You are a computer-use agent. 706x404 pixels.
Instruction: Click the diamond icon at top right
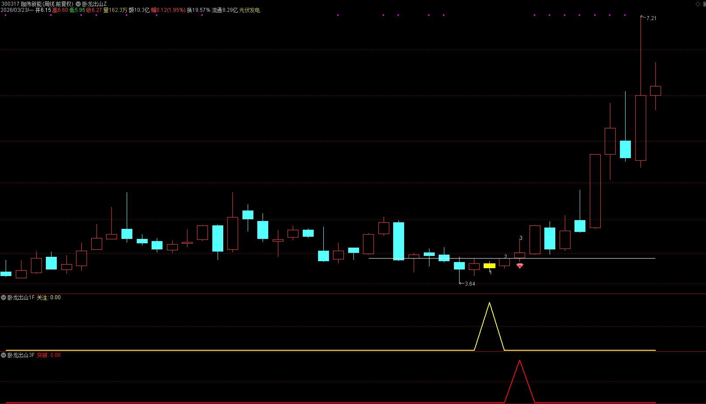pyautogui.click(x=698, y=4)
